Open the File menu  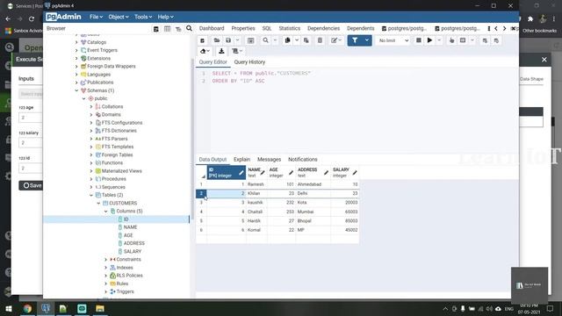pyautogui.click(x=96, y=17)
